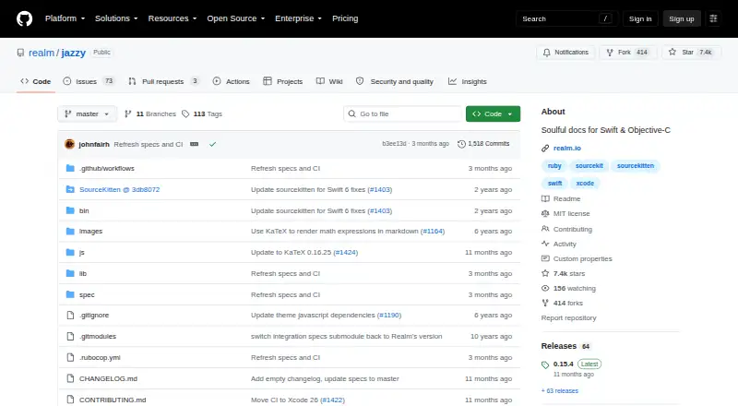Open pull request #1424 link
This screenshot has width=738, height=406.
(x=345, y=253)
